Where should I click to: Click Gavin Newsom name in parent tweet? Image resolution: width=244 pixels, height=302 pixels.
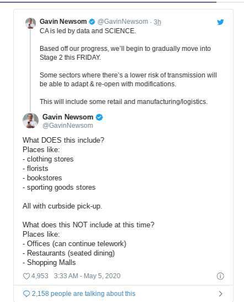[x=63, y=22]
